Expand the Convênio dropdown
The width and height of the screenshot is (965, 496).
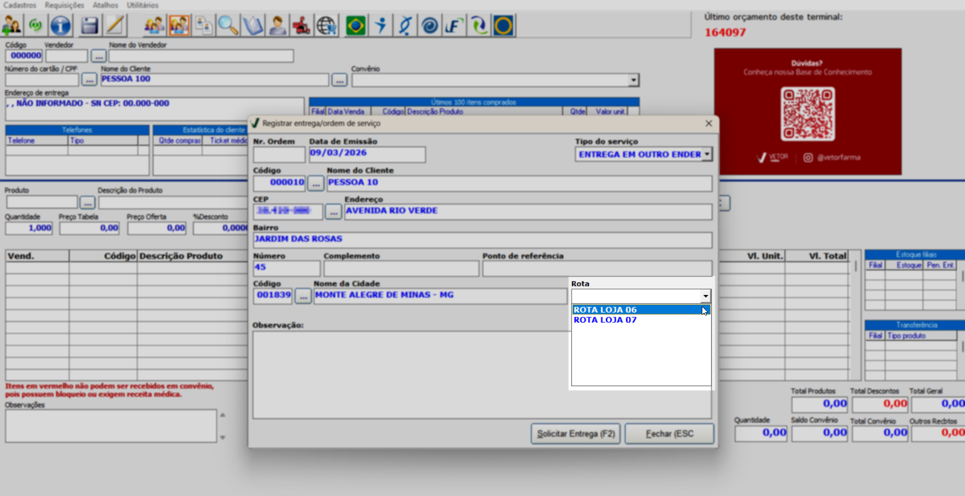633,80
